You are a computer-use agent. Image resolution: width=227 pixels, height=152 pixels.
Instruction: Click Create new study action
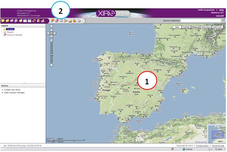click(12, 90)
